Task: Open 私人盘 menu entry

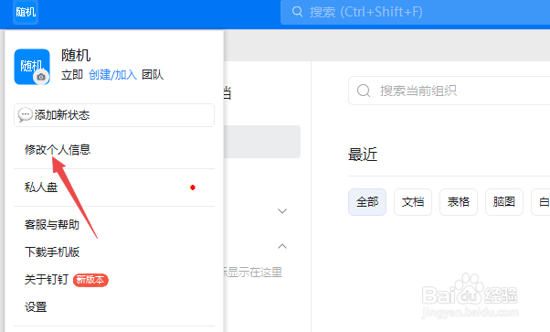Action: click(x=41, y=187)
